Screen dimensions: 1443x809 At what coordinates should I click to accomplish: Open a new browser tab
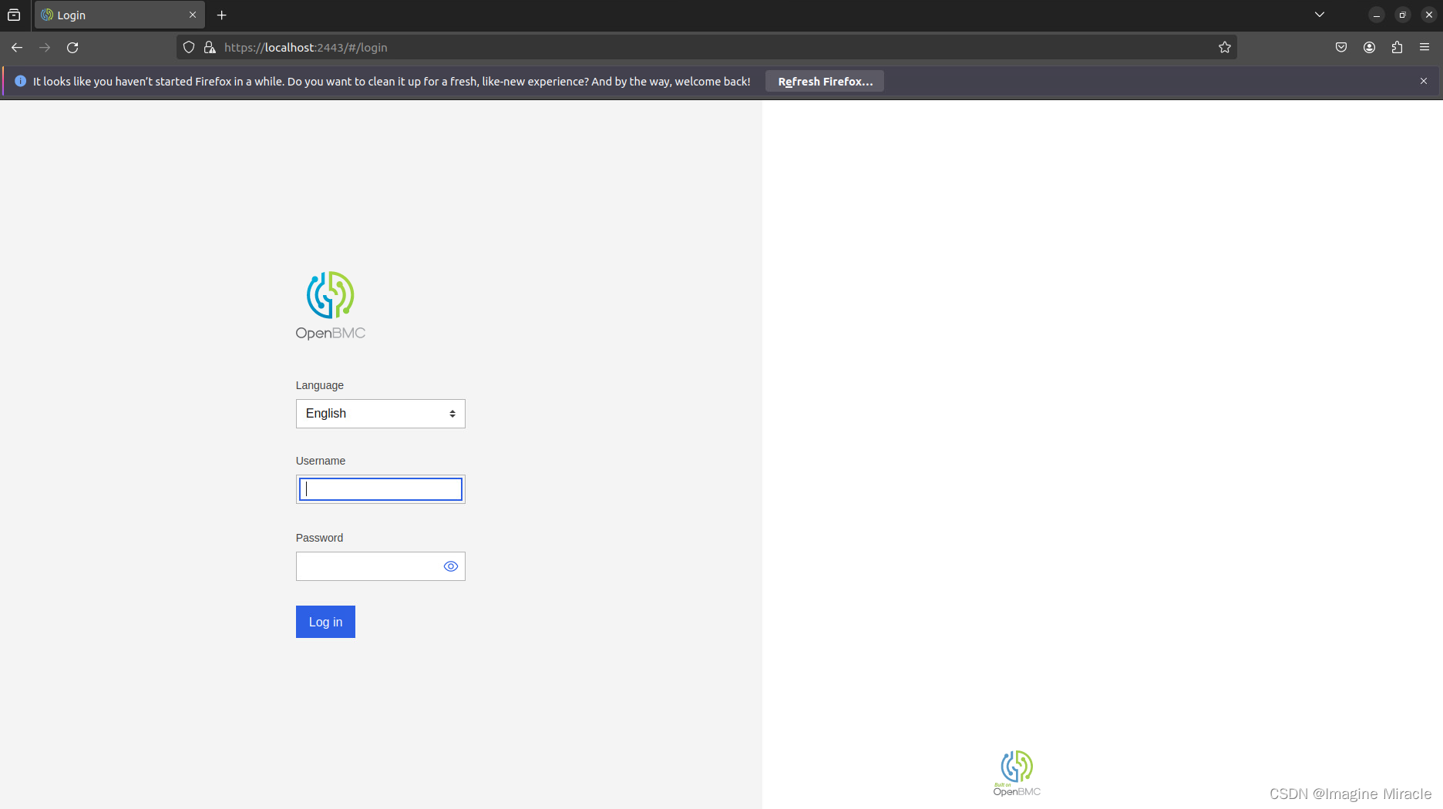click(x=221, y=15)
